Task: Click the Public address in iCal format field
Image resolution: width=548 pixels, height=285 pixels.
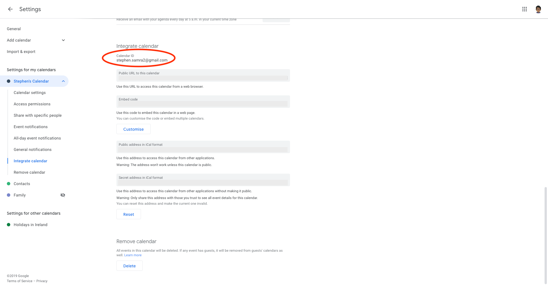Action: coord(203,147)
